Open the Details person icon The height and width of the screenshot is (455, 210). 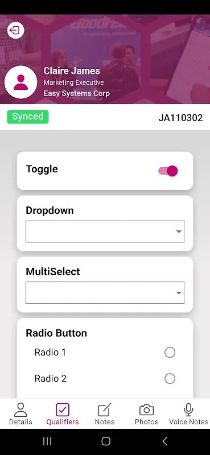pos(20,409)
